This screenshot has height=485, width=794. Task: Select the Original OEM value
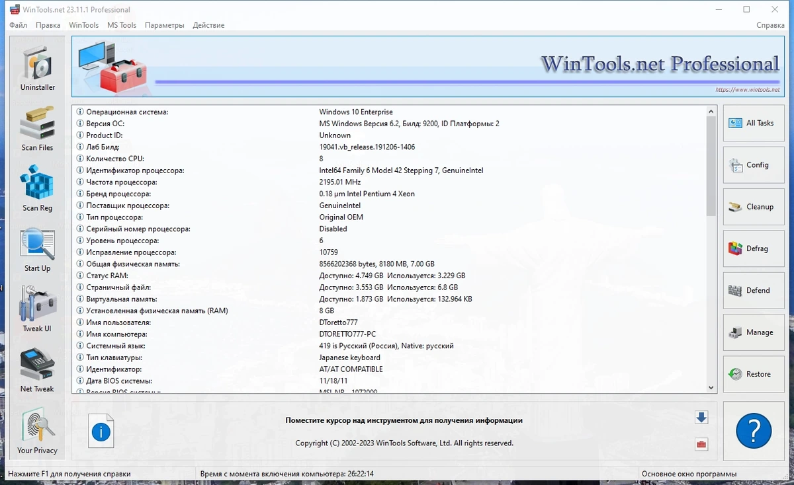(341, 217)
